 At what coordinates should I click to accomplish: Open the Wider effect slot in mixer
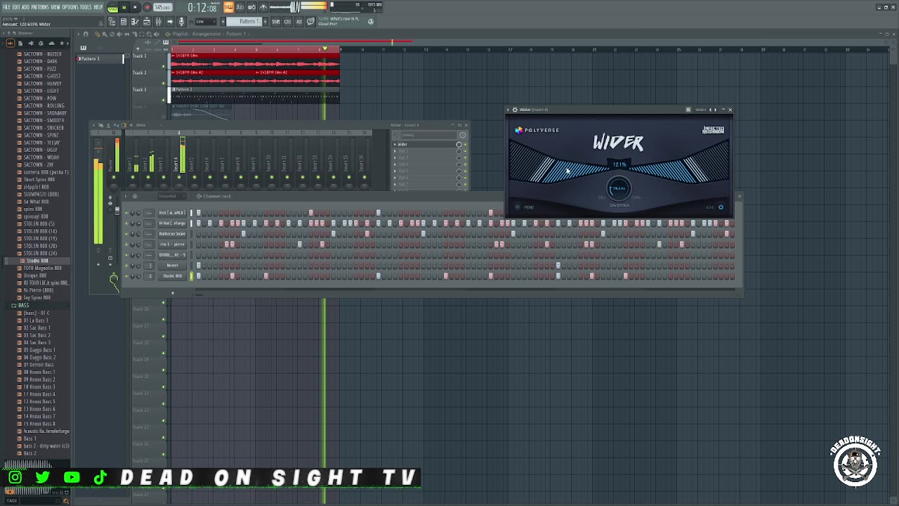[x=426, y=144]
